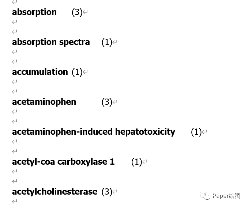Click the word accumulation

tap(40, 72)
